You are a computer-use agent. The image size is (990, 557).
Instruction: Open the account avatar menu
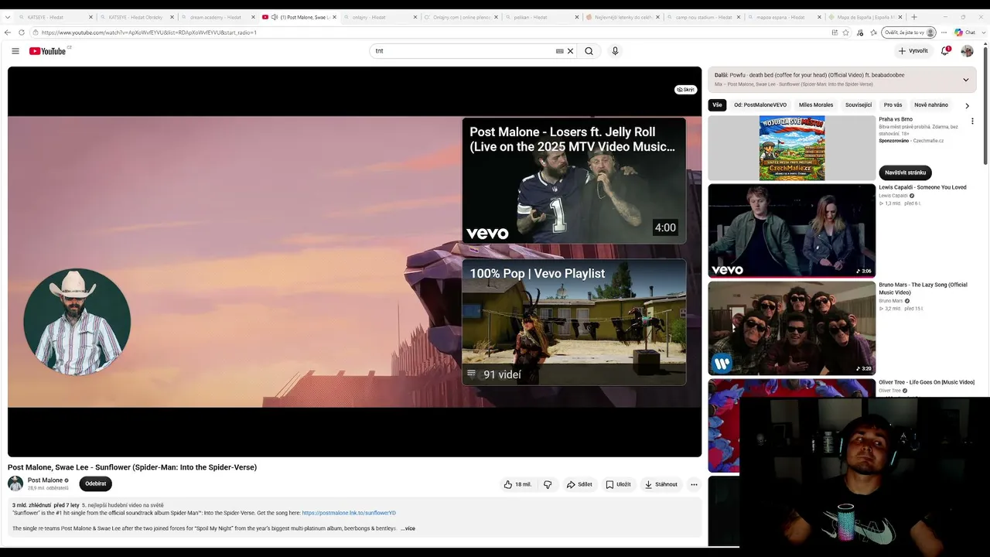[x=967, y=51]
